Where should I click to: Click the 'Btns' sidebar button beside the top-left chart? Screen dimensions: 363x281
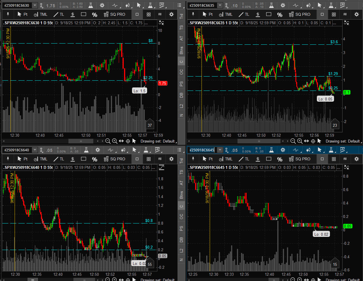(181, 50)
